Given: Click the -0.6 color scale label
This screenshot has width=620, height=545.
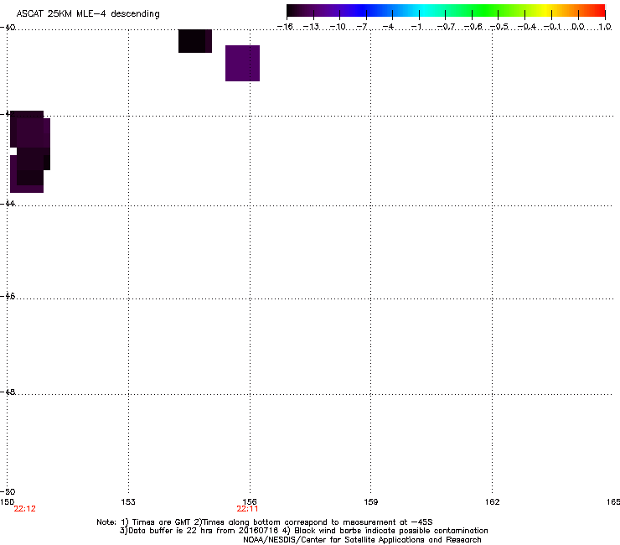Looking at the screenshot, I should [473, 27].
